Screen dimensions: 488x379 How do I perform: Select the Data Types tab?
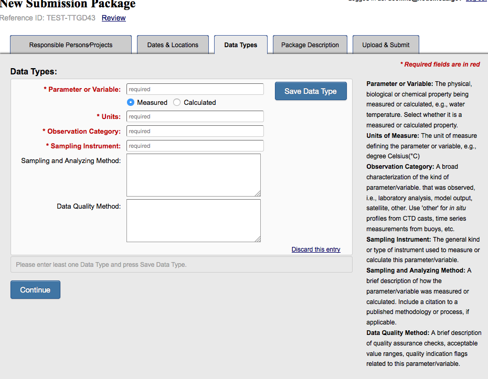click(241, 45)
